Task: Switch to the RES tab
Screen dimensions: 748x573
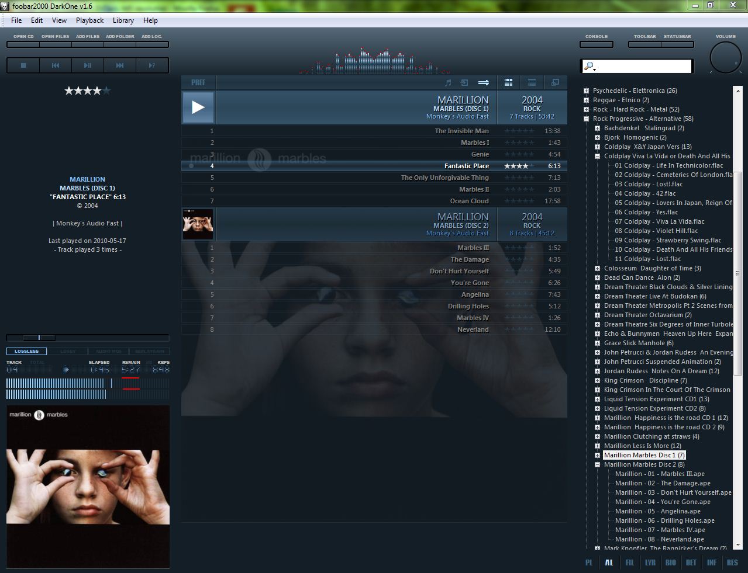Action: pyautogui.click(x=732, y=562)
